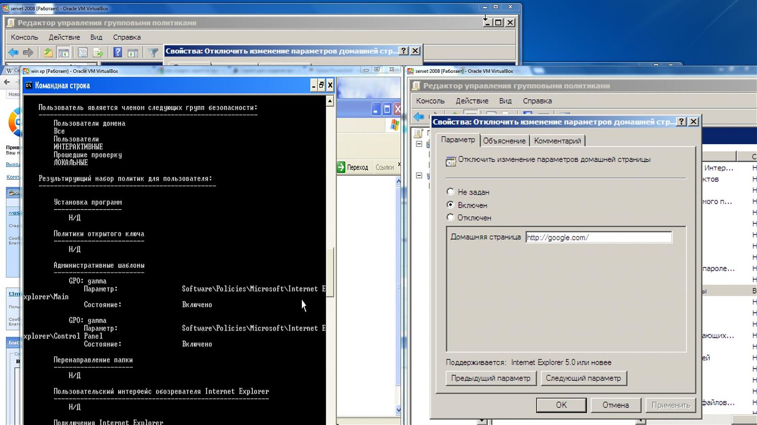
Task: Select the 'Включен' radio option
Action: coord(451,205)
